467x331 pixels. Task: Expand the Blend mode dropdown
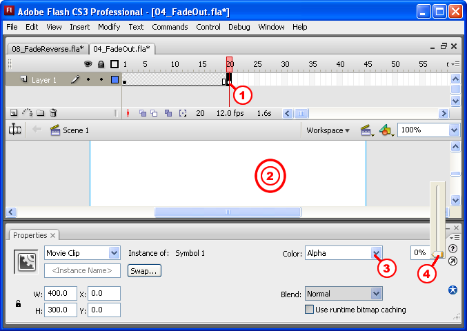(376, 294)
